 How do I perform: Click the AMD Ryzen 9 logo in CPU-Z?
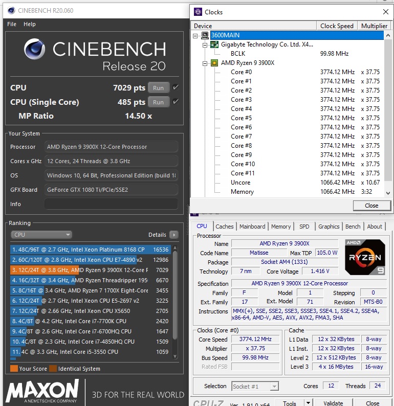coord(365,257)
